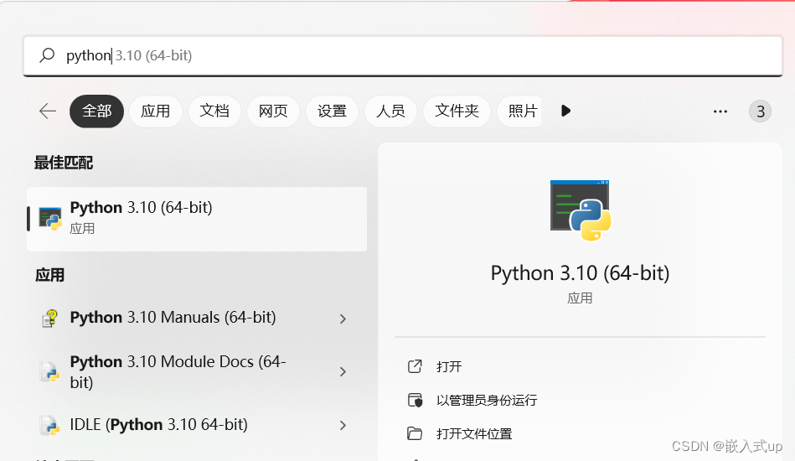
Task: Click the IDLE file icon
Action: [x=49, y=425]
